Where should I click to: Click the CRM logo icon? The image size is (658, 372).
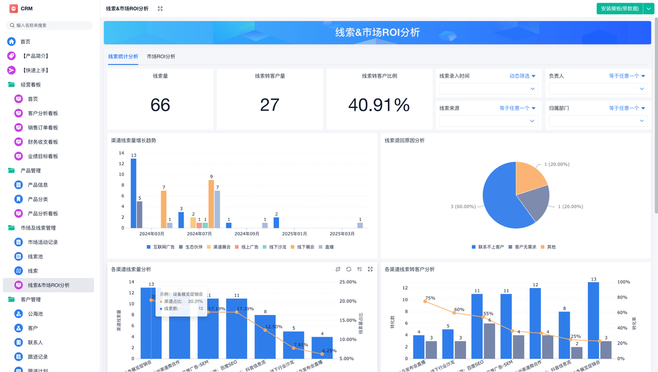point(14,9)
